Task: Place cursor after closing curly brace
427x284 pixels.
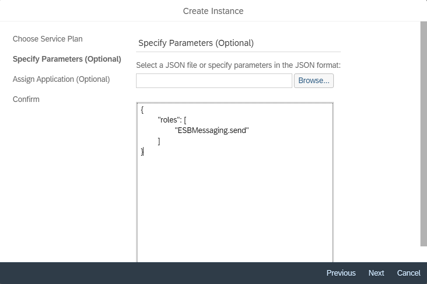Action: 144,151
